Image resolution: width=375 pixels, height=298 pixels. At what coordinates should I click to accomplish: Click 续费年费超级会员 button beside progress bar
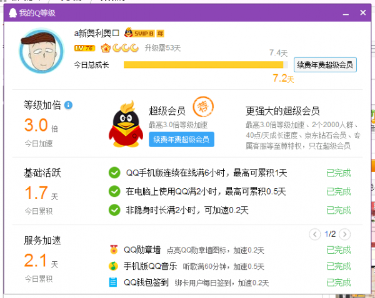tap(325, 65)
